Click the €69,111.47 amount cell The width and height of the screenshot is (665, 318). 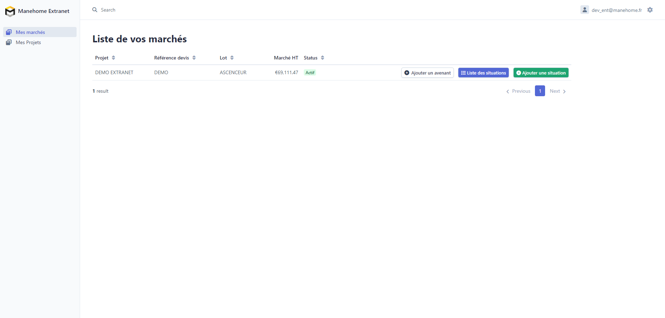tap(287, 72)
